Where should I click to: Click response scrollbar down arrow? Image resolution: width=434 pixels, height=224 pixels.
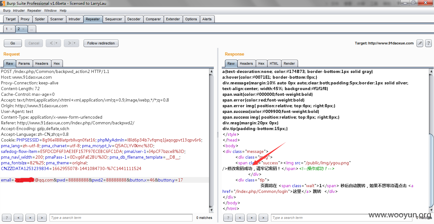pos(431,209)
